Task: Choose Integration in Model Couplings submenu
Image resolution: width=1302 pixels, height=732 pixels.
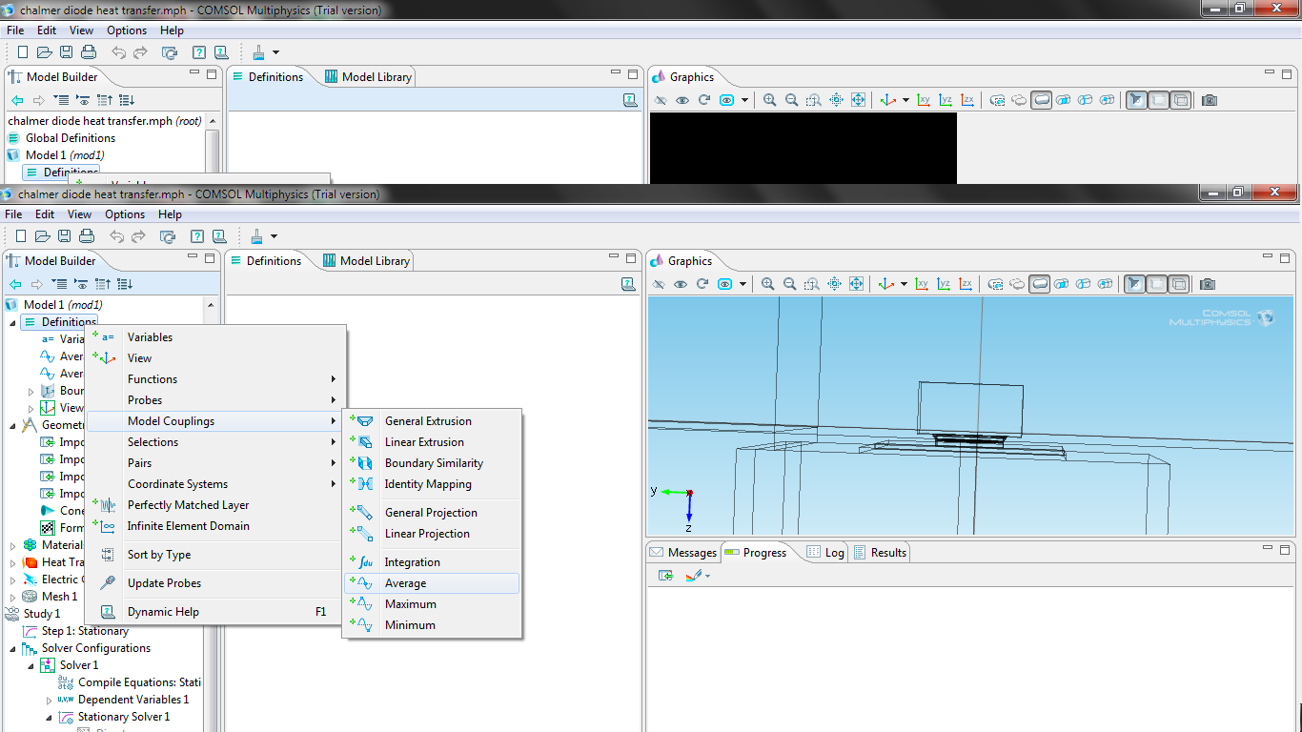Action: click(432, 562)
